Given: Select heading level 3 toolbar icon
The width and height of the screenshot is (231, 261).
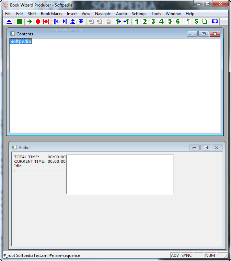Looking at the screenshot, I should 153,22.
